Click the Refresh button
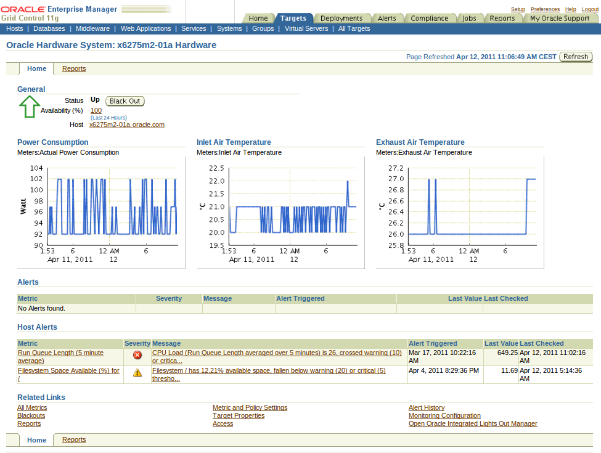The width and height of the screenshot is (601, 453). coord(576,57)
